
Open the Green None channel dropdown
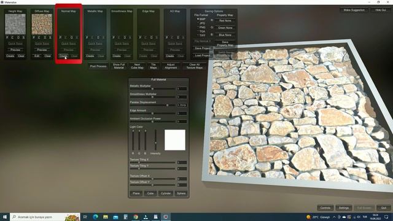(225, 28)
